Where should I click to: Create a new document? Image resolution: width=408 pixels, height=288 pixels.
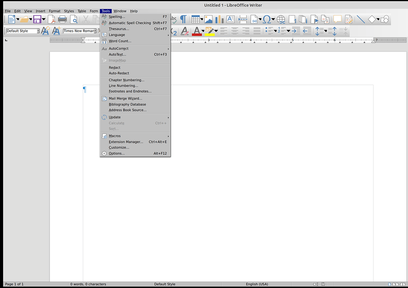[12, 19]
